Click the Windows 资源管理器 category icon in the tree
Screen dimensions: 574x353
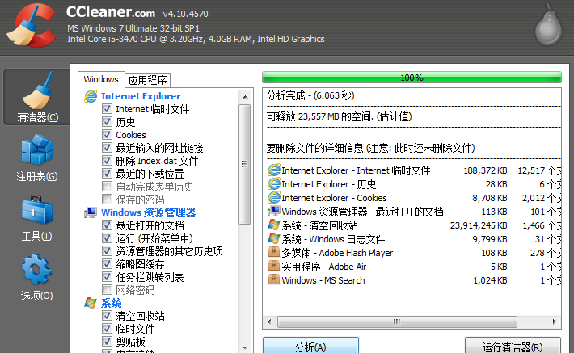[91, 212]
